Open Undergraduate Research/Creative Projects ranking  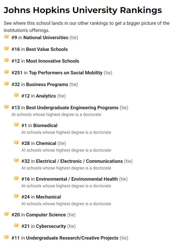pos(72,238)
